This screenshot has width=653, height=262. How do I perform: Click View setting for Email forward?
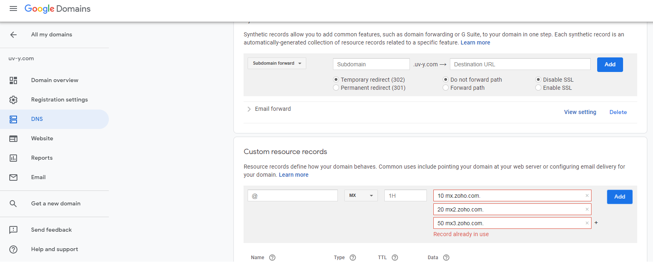click(x=580, y=112)
